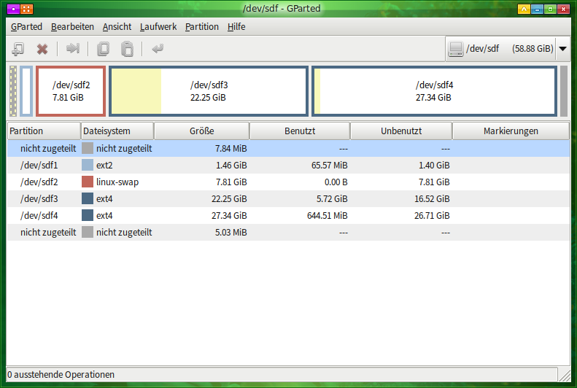Click the Dateisystem column header

point(117,131)
